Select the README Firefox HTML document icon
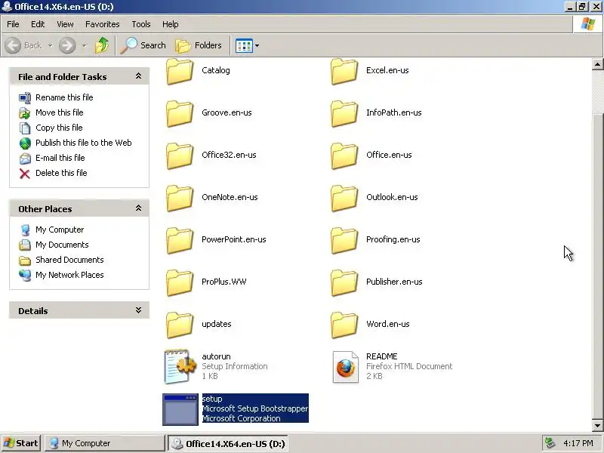The width and height of the screenshot is (604, 453). tap(345, 367)
